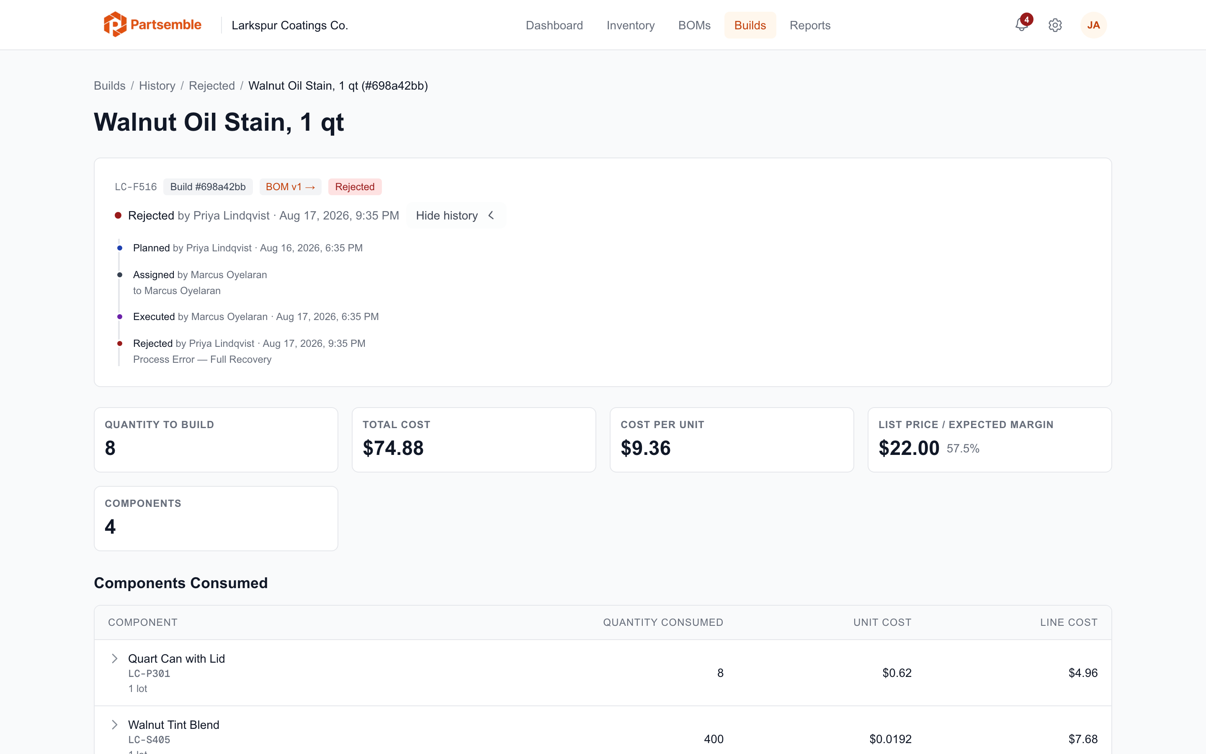Click the Quantity Consumed column header
Screen dimensions: 1206x754
[663, 622]
